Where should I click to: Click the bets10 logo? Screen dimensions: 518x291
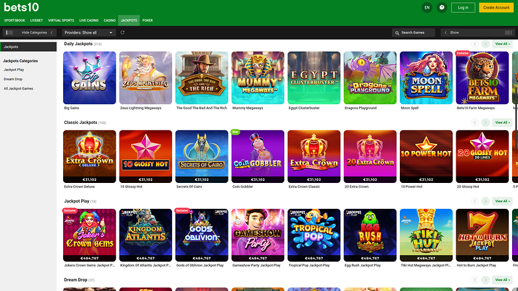coord(21,7)
